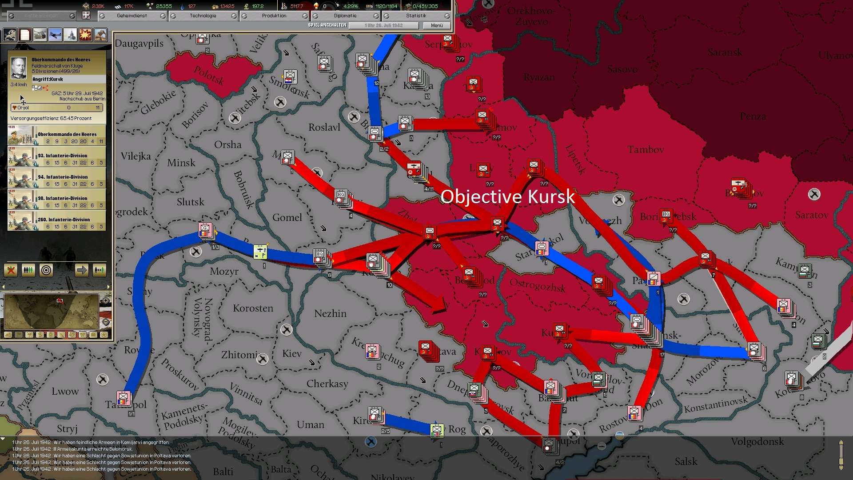853x480 pixels.
Task: Select the Luftwaffe airplane counter near Mozyr
Action: click(x=260, y=251)
